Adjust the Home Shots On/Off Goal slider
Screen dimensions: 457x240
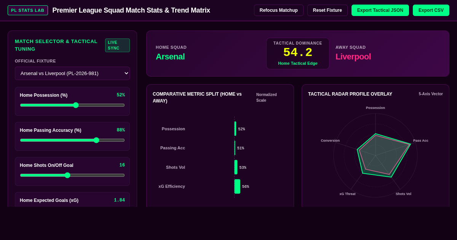72,175
